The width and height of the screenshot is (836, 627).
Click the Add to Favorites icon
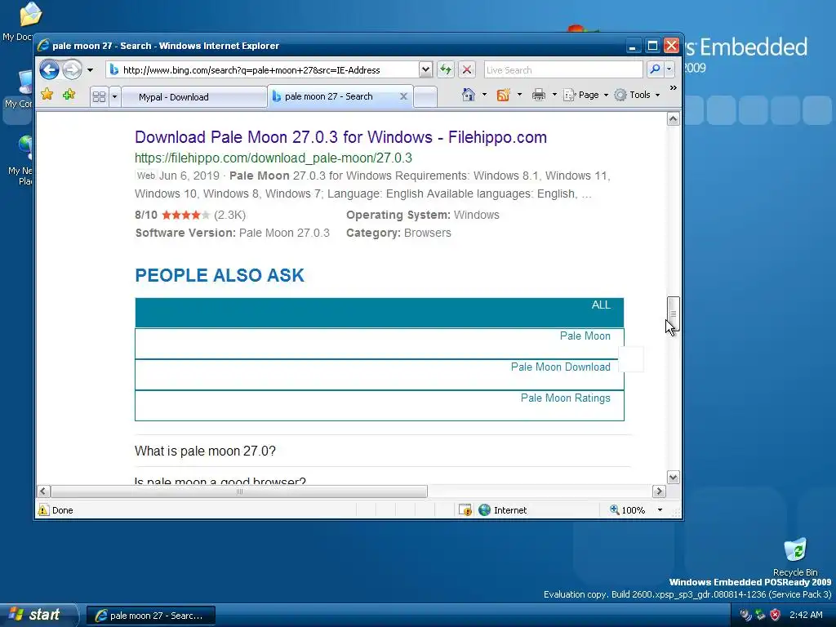click(69, 95)
